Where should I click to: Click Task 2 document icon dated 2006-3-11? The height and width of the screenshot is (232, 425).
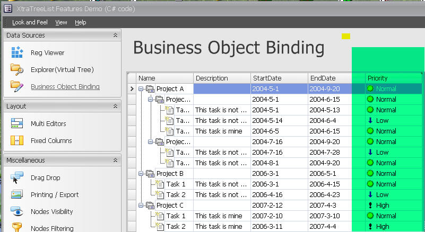[160, 226]
